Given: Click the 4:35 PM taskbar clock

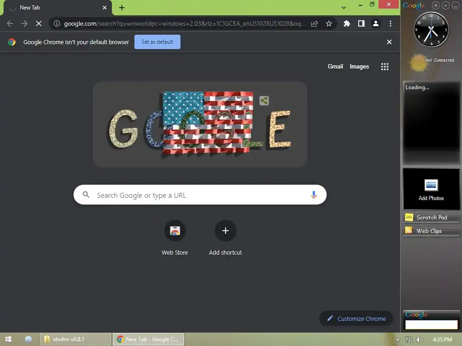Looking at the screenshot, I should point(442,340).
